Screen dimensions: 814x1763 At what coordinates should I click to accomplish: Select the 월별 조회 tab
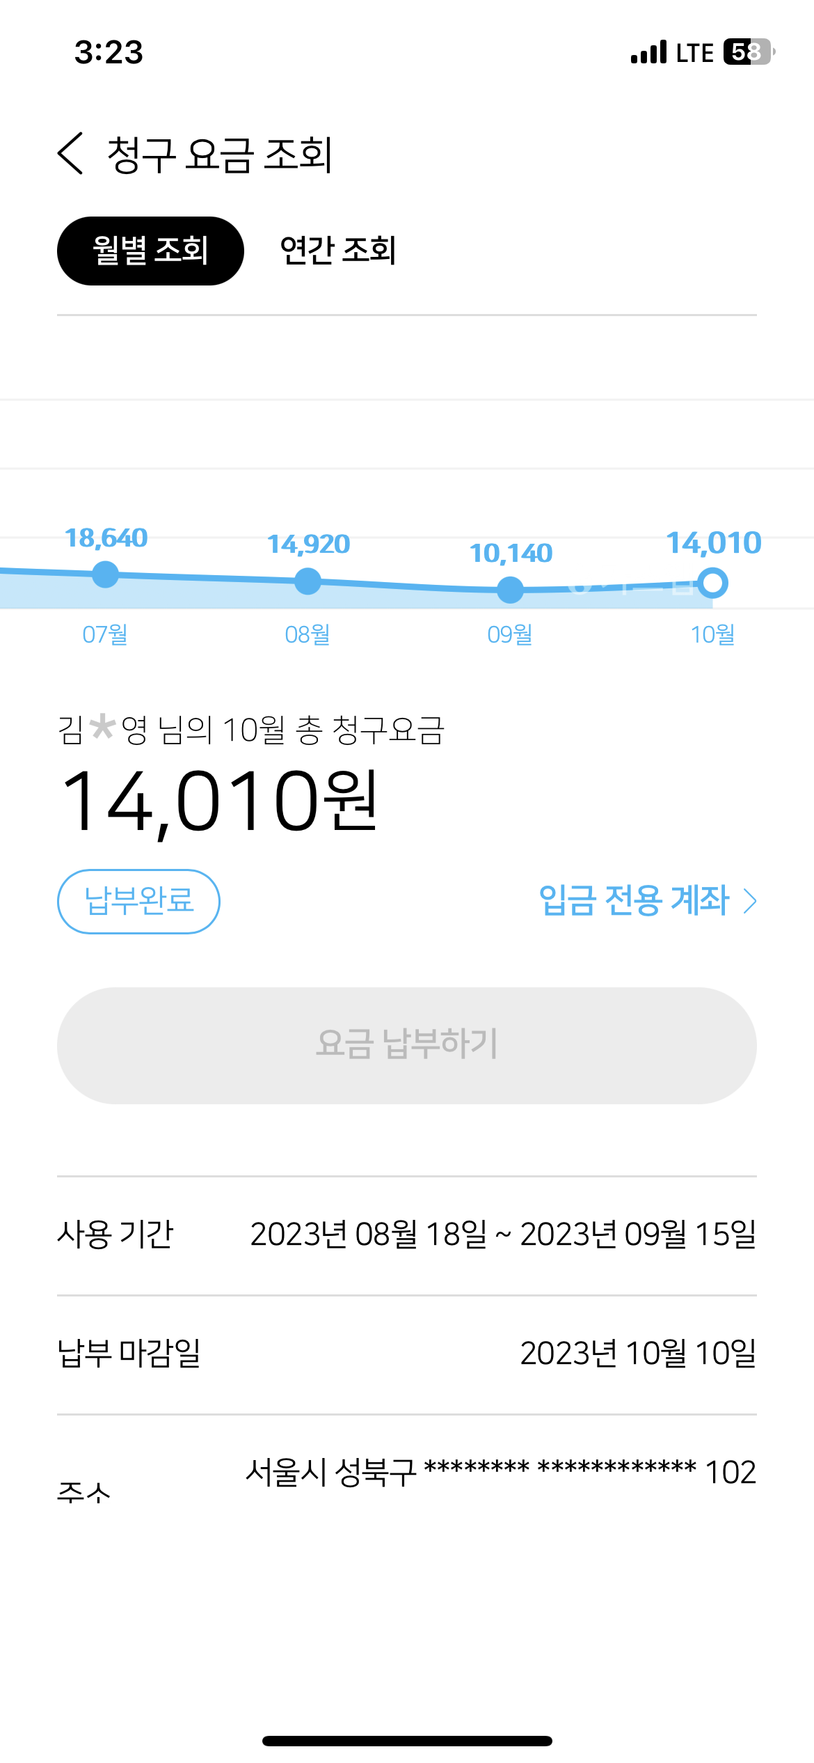pyautogui.click(x=150, y=251)
